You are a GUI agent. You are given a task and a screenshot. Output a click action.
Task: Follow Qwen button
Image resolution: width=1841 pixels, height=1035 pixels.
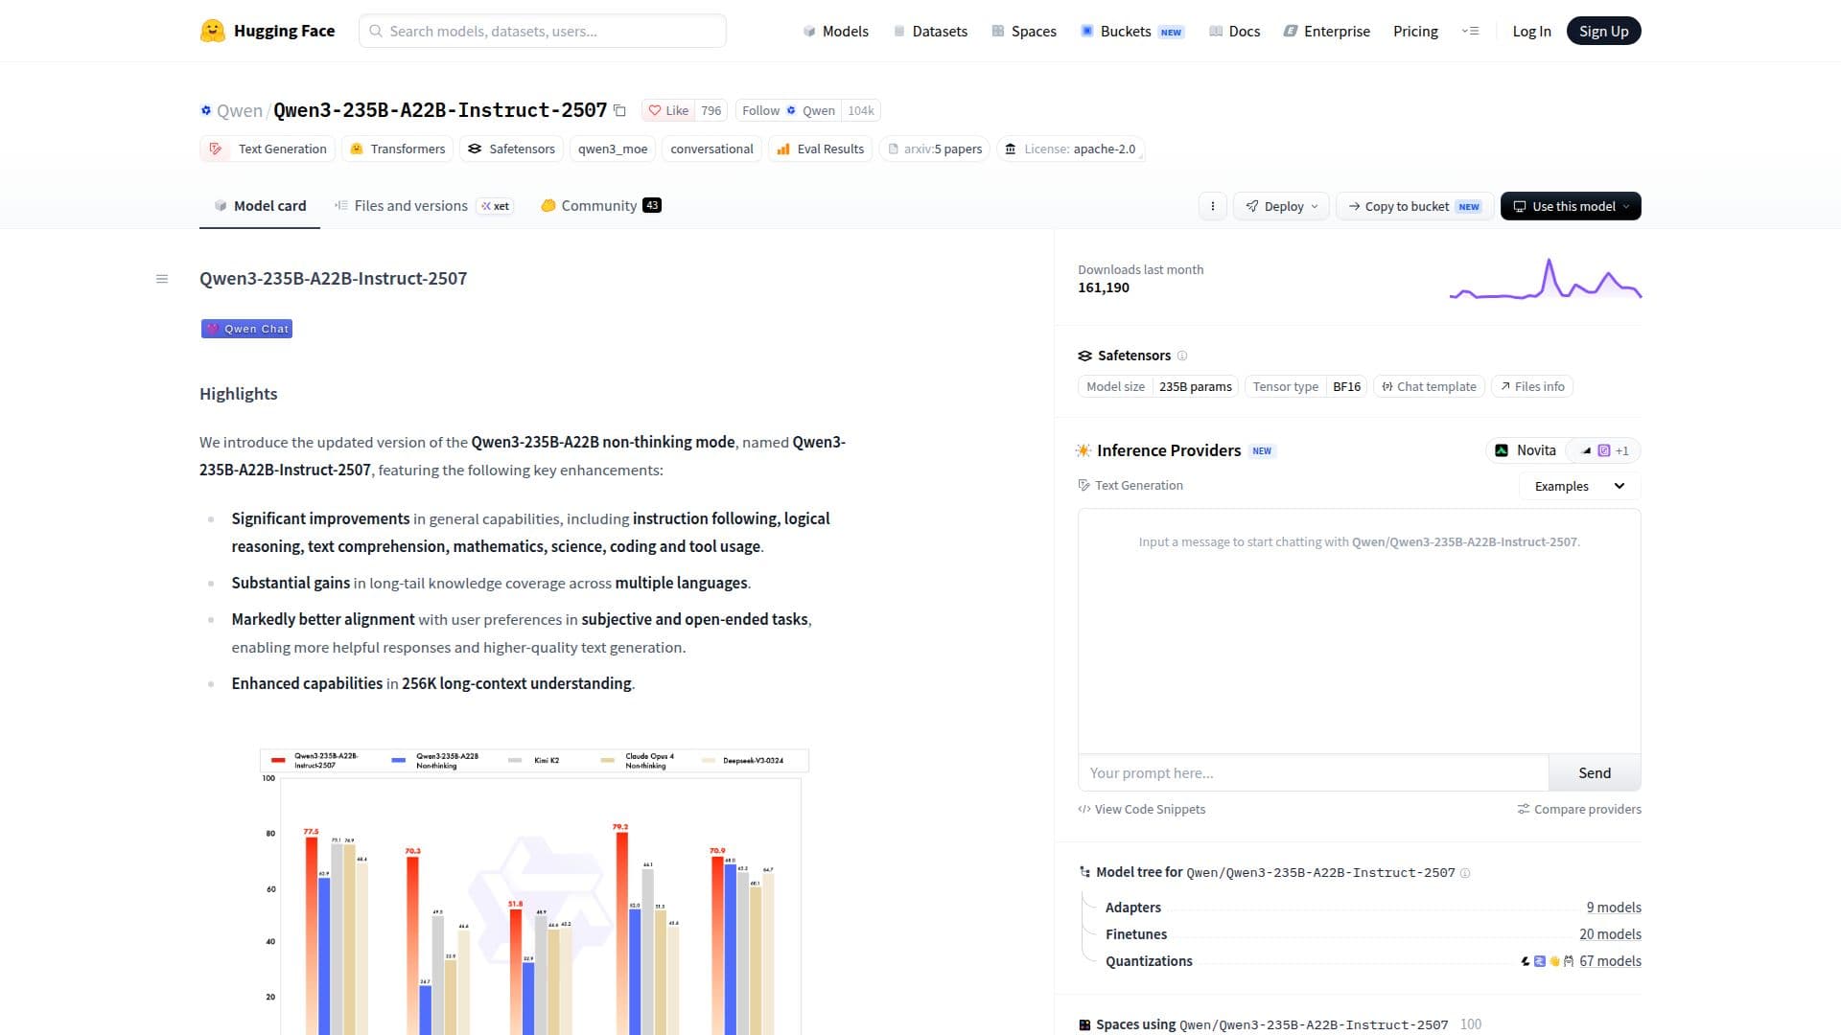pyautogui.click(x=788, y=110)
